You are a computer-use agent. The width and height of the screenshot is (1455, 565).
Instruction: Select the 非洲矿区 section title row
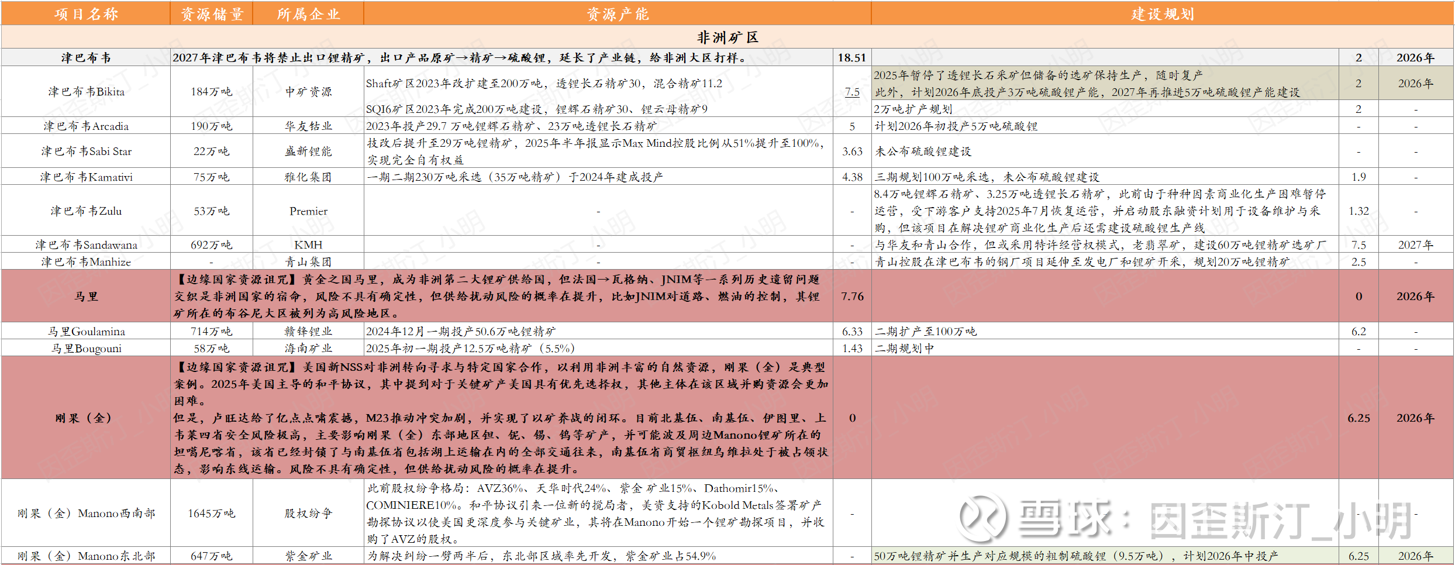(727, 37)
